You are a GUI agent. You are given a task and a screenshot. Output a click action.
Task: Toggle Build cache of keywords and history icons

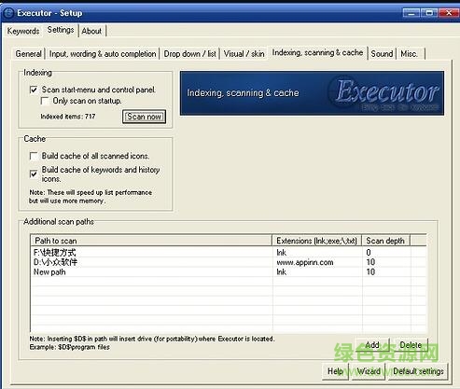34,174
